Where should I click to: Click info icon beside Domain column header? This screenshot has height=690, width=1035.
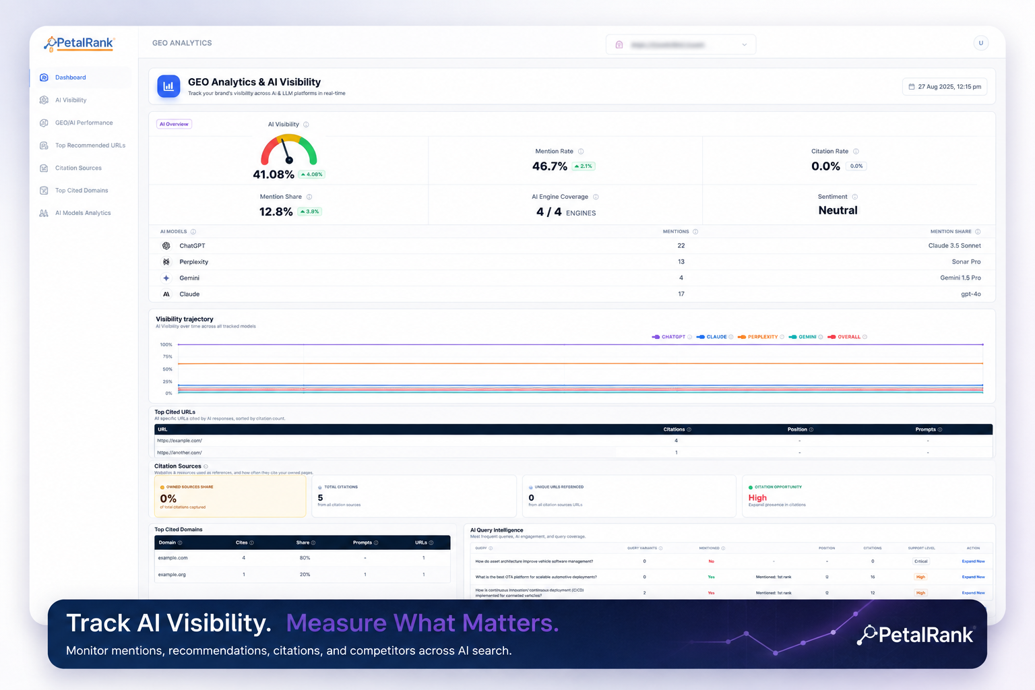pos(180,542)
